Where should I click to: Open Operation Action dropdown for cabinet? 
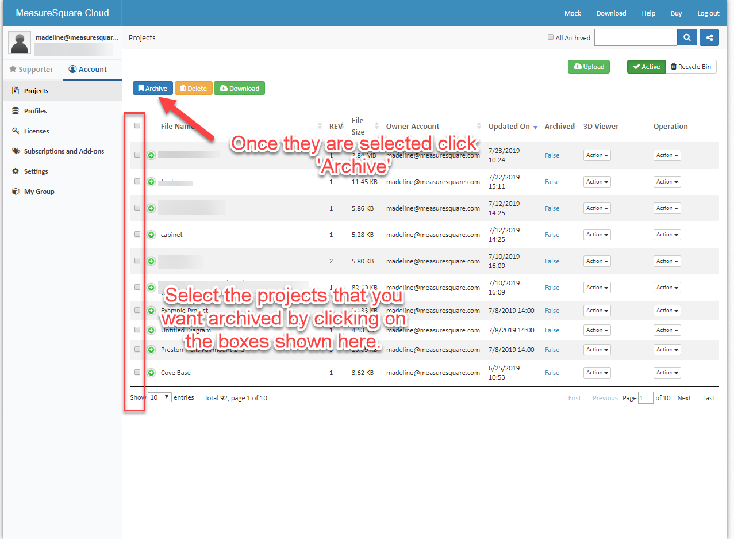coord(667,235)
